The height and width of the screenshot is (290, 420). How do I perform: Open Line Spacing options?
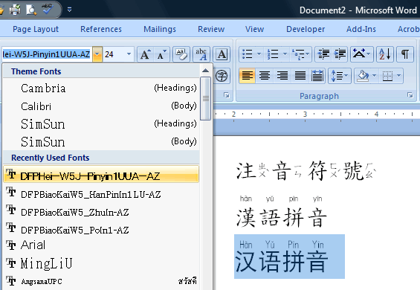[340, 76]
